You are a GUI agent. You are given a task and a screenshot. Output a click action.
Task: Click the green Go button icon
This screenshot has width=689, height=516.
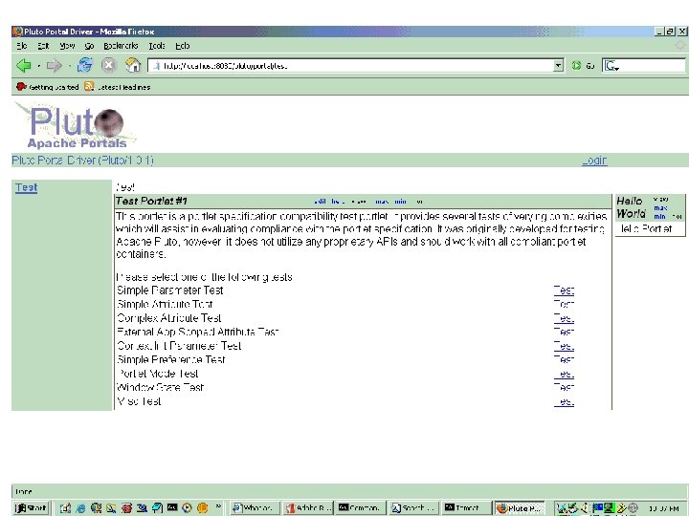[576, 66]
